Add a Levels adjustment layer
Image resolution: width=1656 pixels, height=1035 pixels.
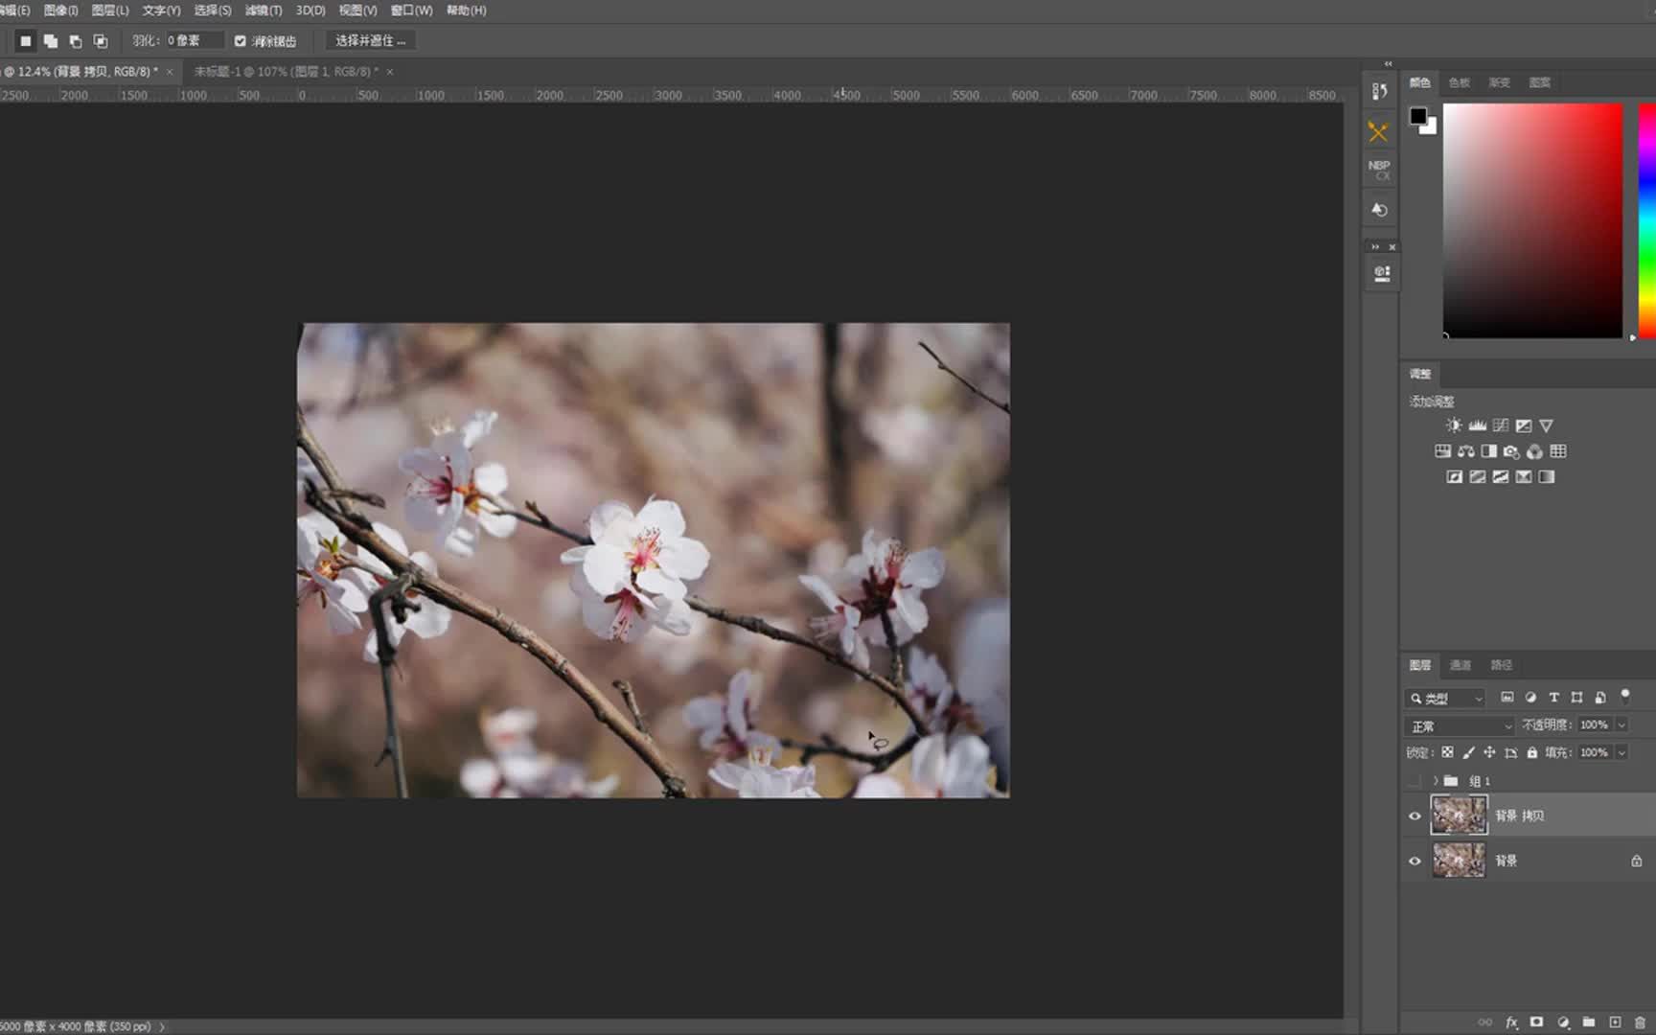[1477, 425]
